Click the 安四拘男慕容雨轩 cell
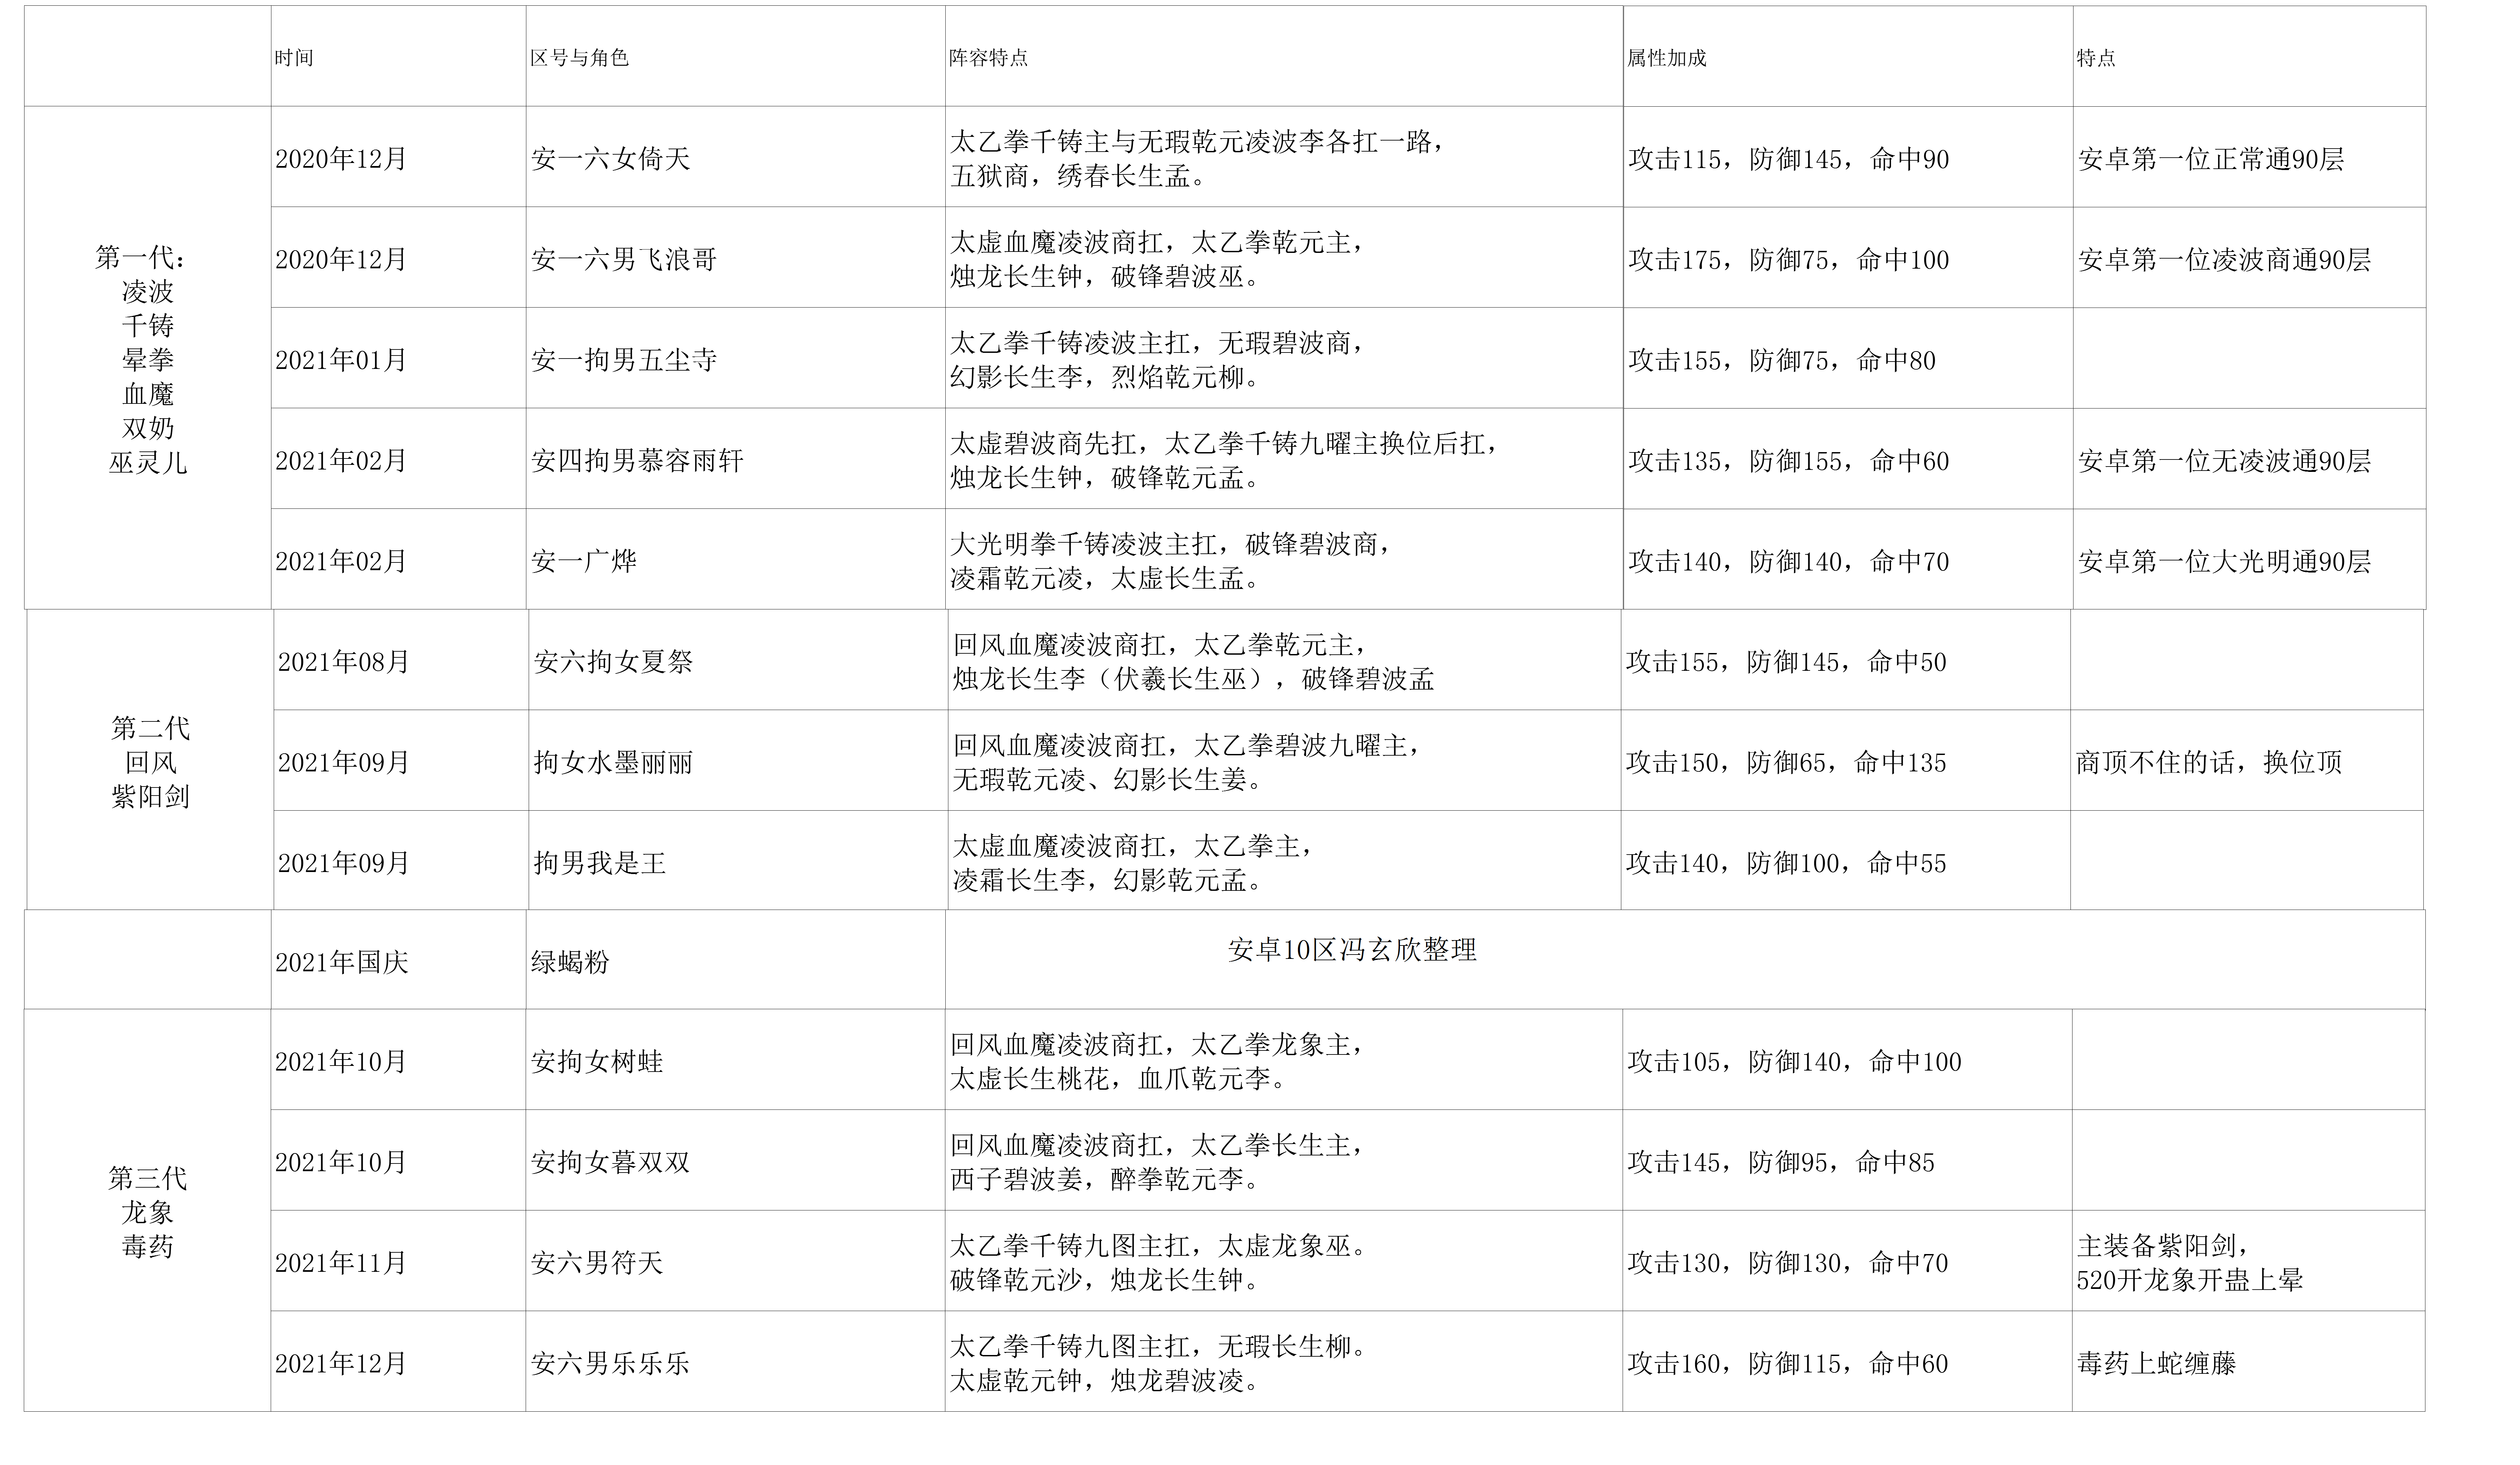The height and width of the screenshot is (1465, 2520). point(735,458)
